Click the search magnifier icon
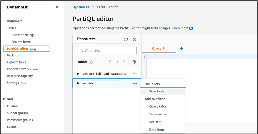 coord(81,50)
